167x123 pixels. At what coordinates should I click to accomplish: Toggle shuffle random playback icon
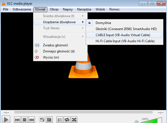(74, 120)
